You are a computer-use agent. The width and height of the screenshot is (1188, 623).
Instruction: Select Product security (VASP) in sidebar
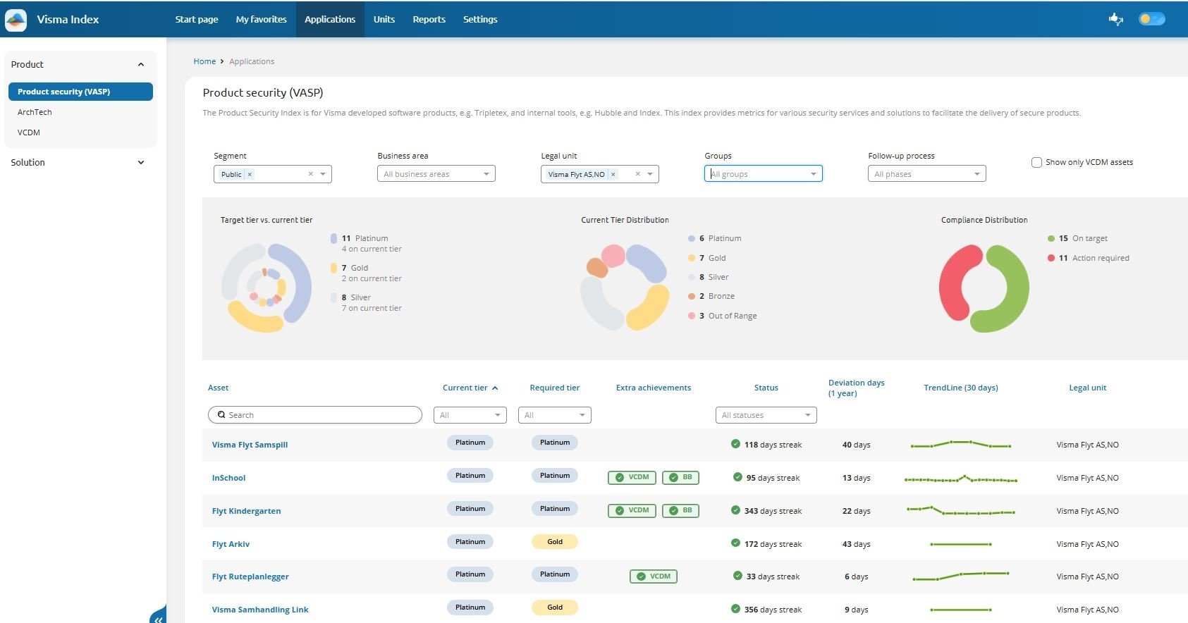pyautogui.click(x=80, y=92)
